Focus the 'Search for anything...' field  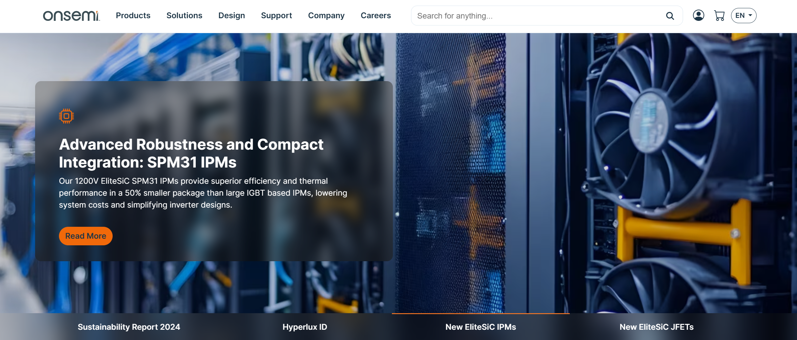tap(537, 16)
